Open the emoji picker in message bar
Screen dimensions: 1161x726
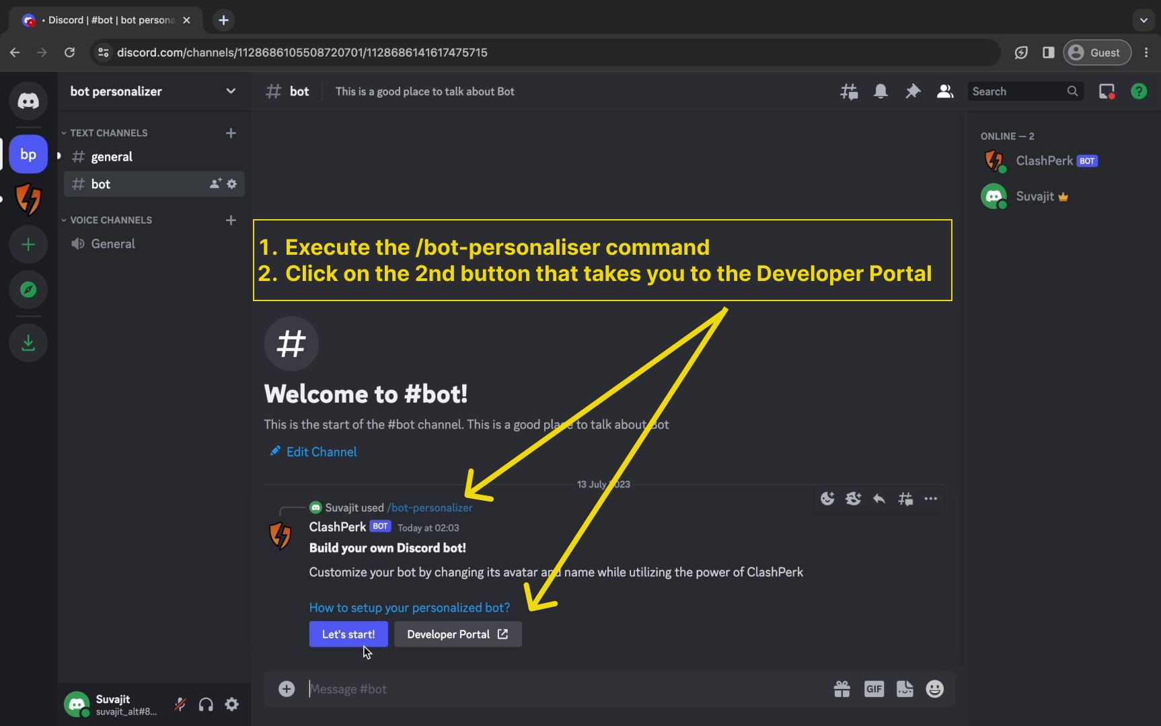coord(934,689)
